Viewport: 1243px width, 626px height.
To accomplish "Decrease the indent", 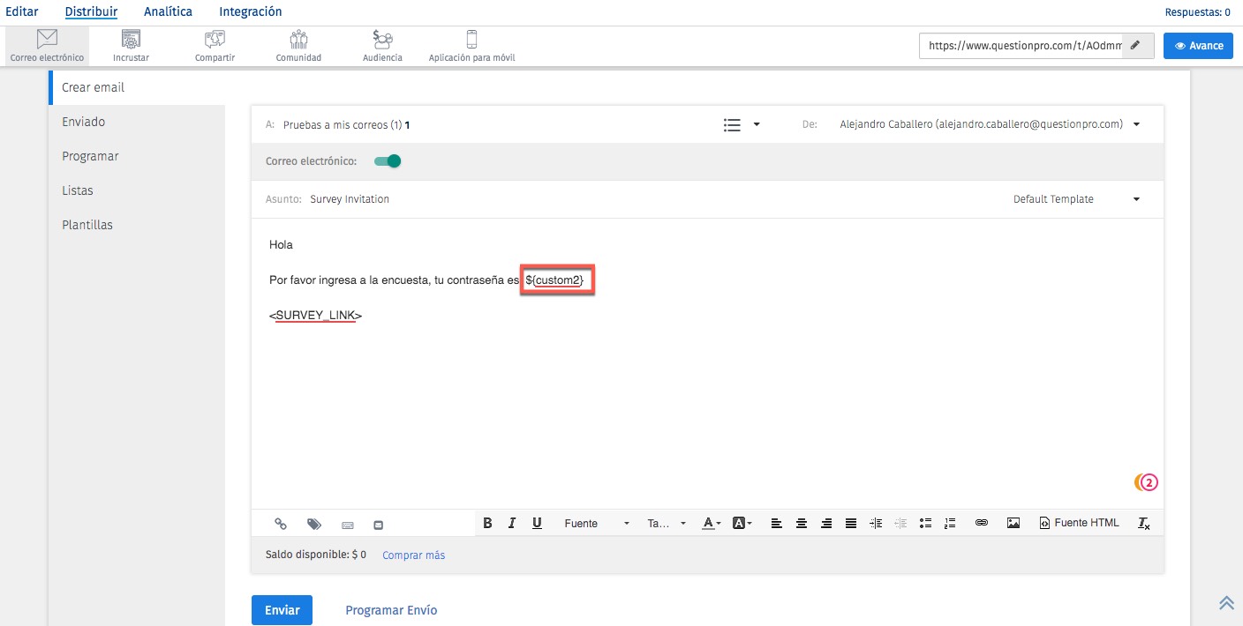I will 900,523.
